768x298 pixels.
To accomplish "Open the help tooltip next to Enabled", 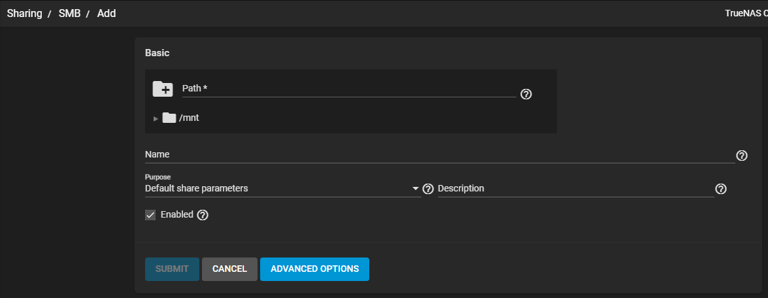I will pyautogui.click(x=203, y=215).
